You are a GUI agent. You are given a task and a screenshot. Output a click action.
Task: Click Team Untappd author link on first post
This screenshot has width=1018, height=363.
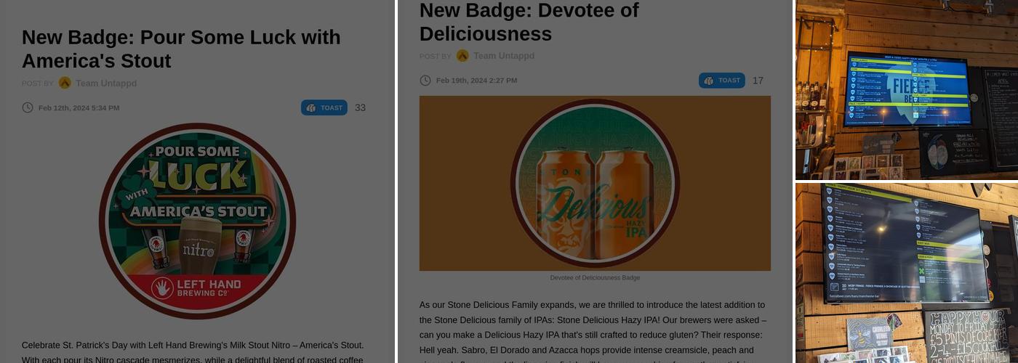point(106,83)
